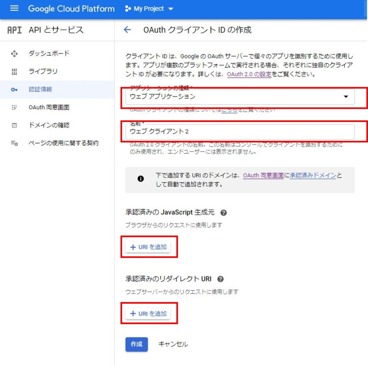Click the ページの使用に関する契約 settings icon

14,143
